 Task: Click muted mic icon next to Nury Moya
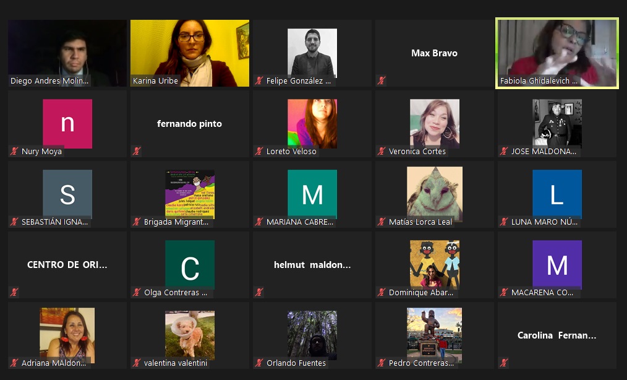tap(14, 152)
